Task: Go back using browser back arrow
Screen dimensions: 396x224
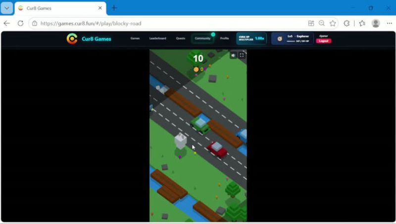Action: [x=7, y=23]
